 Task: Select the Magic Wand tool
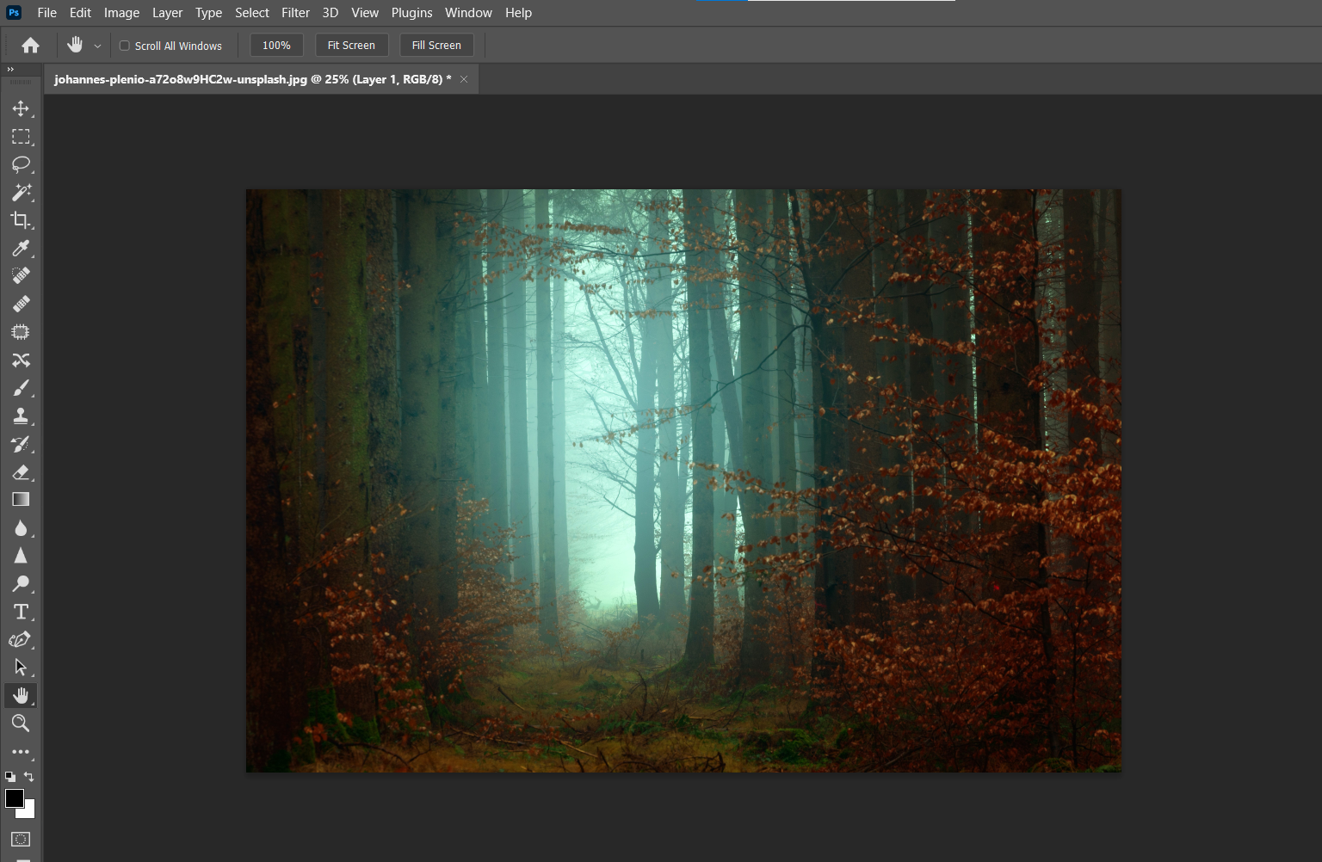tap(21, 192)
